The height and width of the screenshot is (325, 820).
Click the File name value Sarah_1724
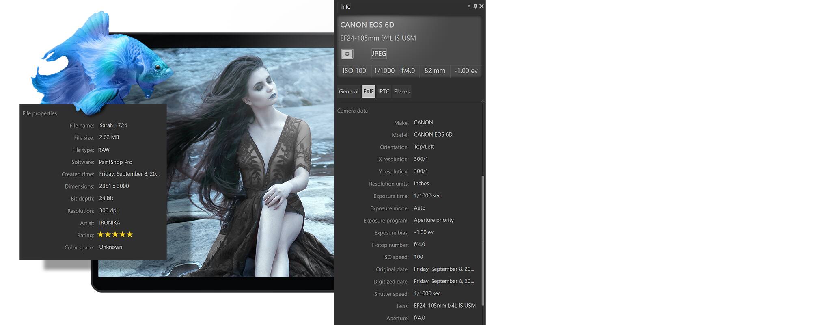point(113,125)
